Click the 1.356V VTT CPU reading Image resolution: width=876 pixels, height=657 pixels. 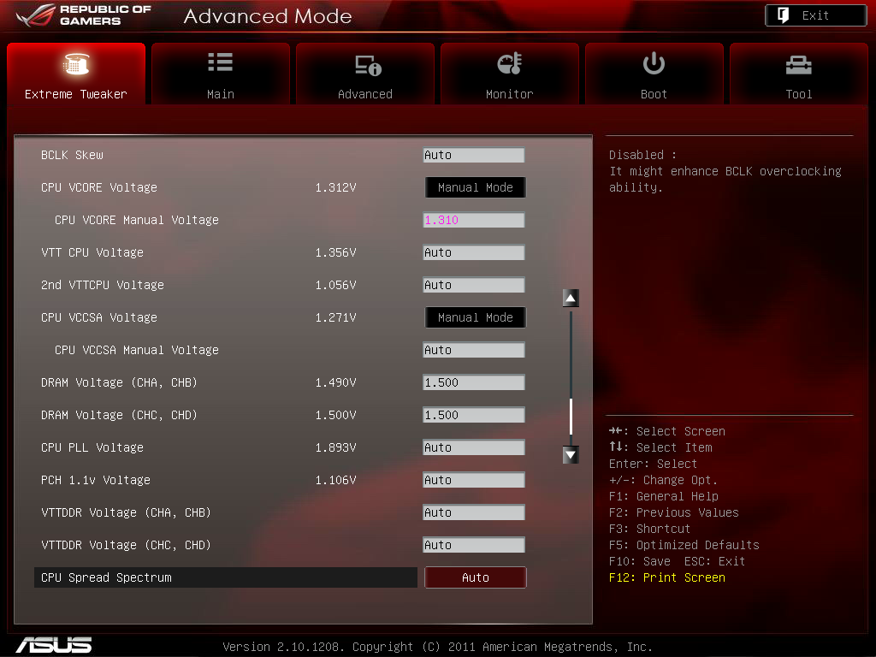coord(335,252)
